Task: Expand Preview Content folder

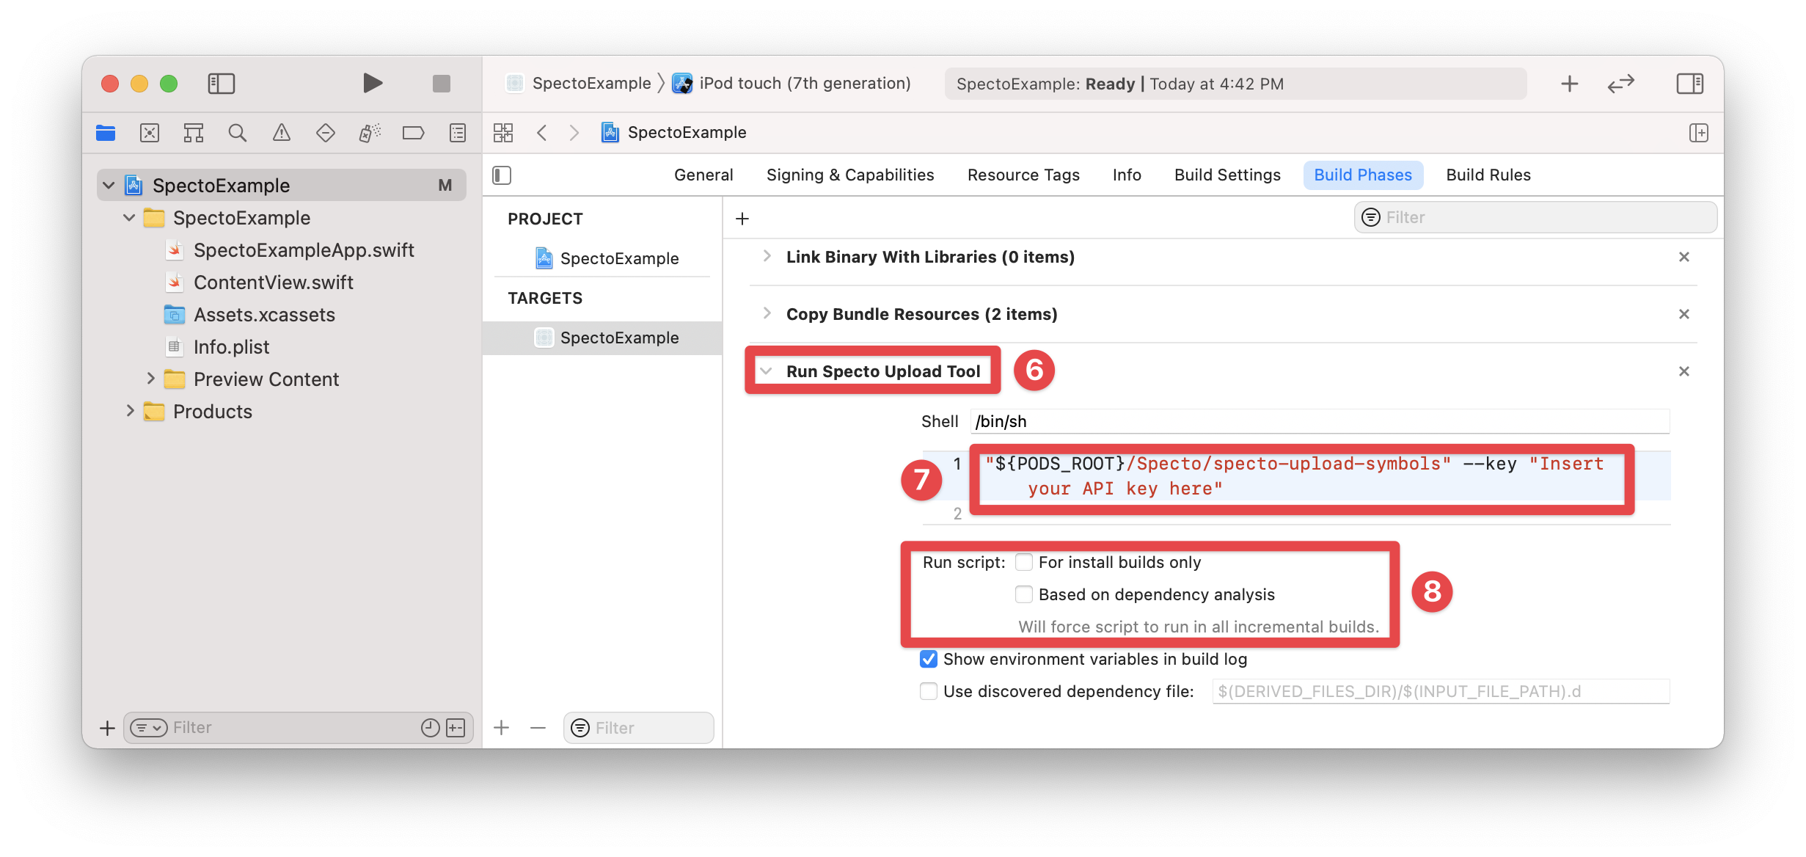Action: (x=150, y=379)
